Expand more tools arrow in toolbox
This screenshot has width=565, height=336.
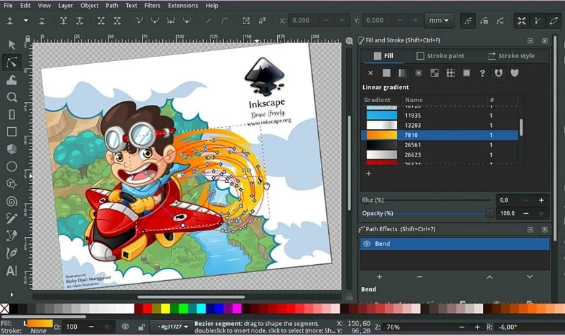tap(11, 294)
